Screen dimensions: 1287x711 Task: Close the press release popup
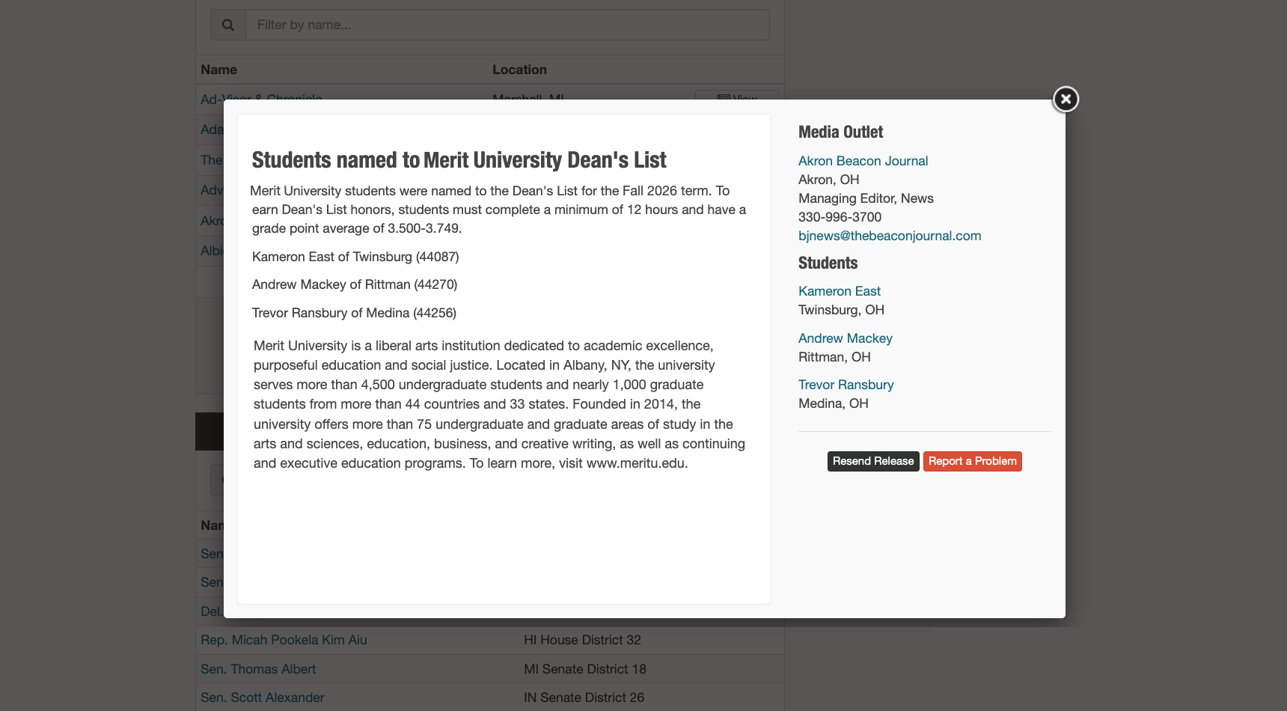click(x=1066, y=99)
